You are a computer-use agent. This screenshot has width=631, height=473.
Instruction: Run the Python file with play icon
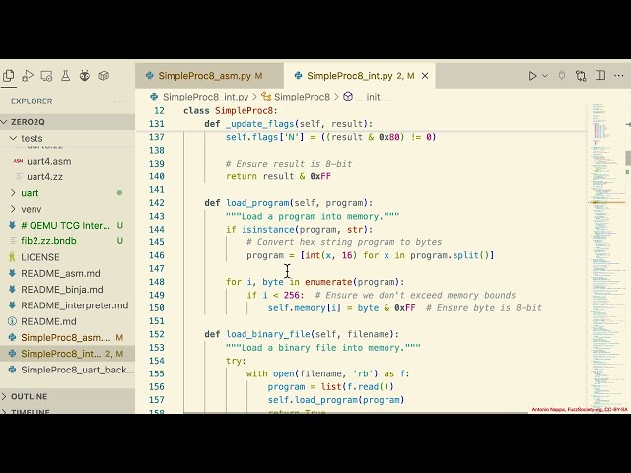(x=532, y=76)
